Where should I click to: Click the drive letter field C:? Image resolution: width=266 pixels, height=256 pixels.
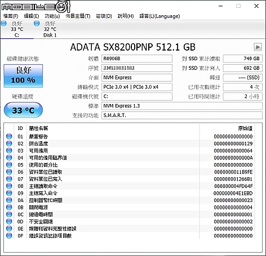tap(137, 96)
